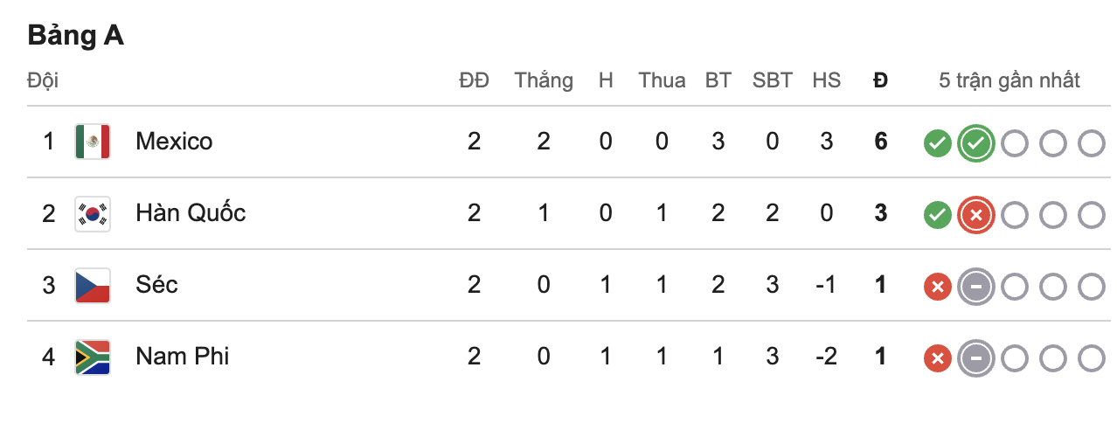Click the SBT column header
The image size is (1117, 423).
pos(773,81)
